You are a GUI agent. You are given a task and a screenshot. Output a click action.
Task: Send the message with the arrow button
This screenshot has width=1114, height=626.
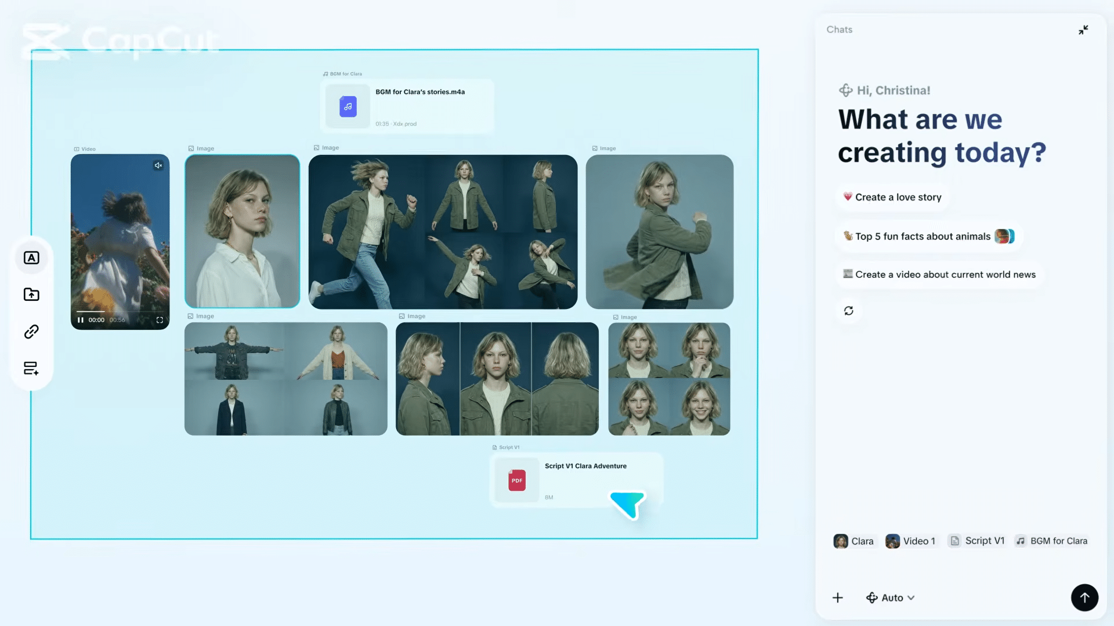coord(1084,598)
